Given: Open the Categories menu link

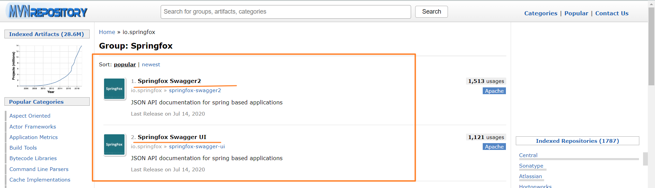Looking at the screenshot, I should coord(541,13).
